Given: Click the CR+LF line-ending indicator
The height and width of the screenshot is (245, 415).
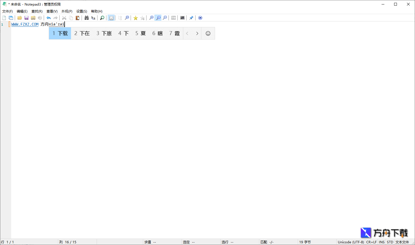Looking at the screenshot, I should click(372, 242).
